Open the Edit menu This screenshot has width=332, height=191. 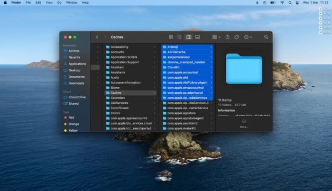click(38, 2)
